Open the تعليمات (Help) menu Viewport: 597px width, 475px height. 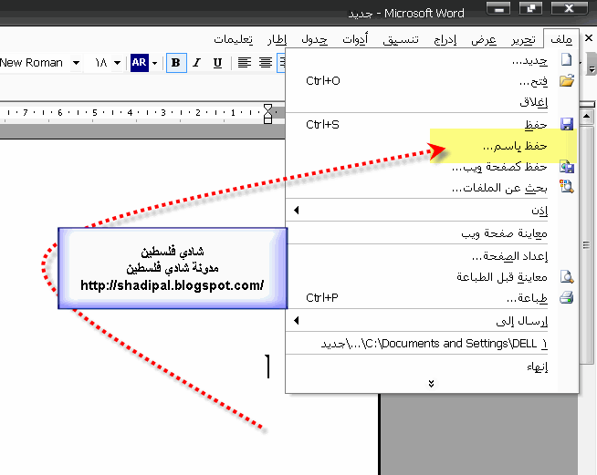[233, 39]
